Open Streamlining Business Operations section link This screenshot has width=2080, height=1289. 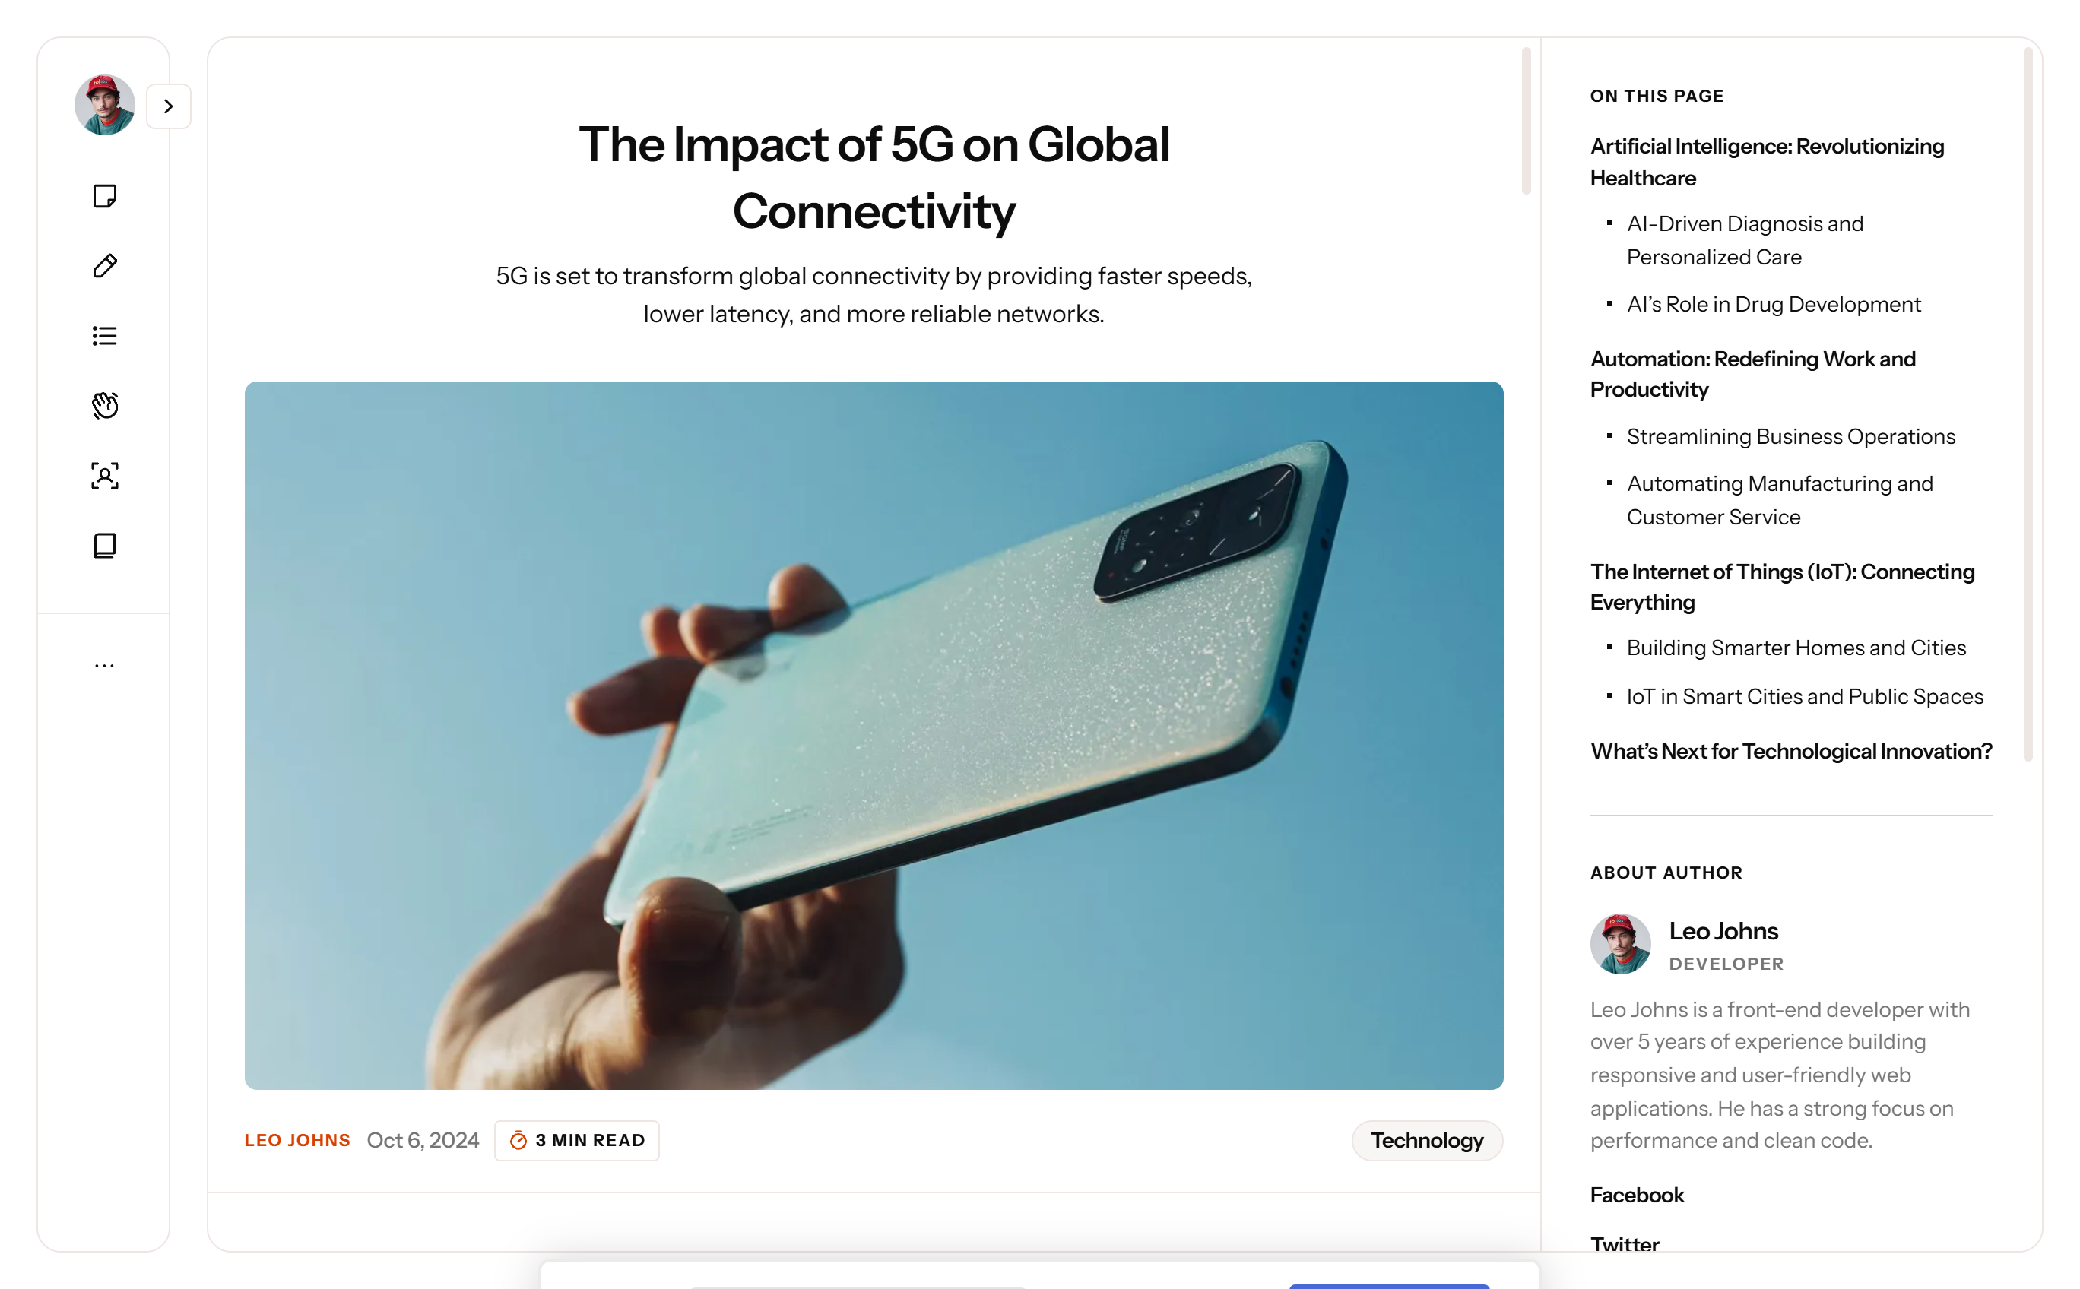(1790, 436)
